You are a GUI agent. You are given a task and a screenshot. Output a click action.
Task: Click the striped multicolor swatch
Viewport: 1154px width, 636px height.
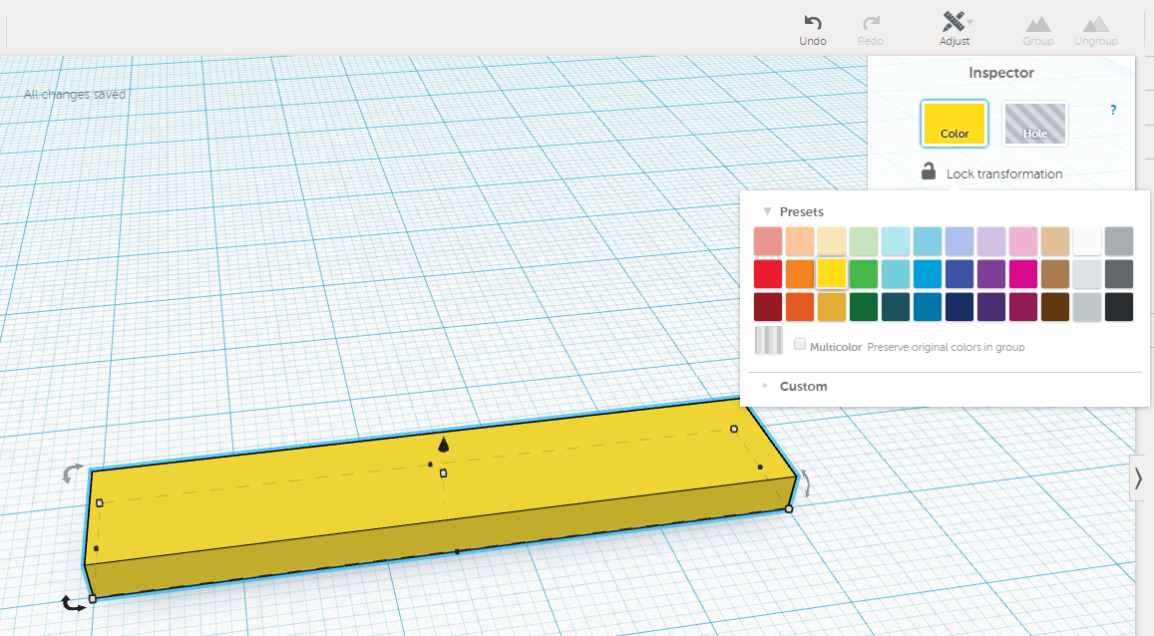[x=768, y=340]
